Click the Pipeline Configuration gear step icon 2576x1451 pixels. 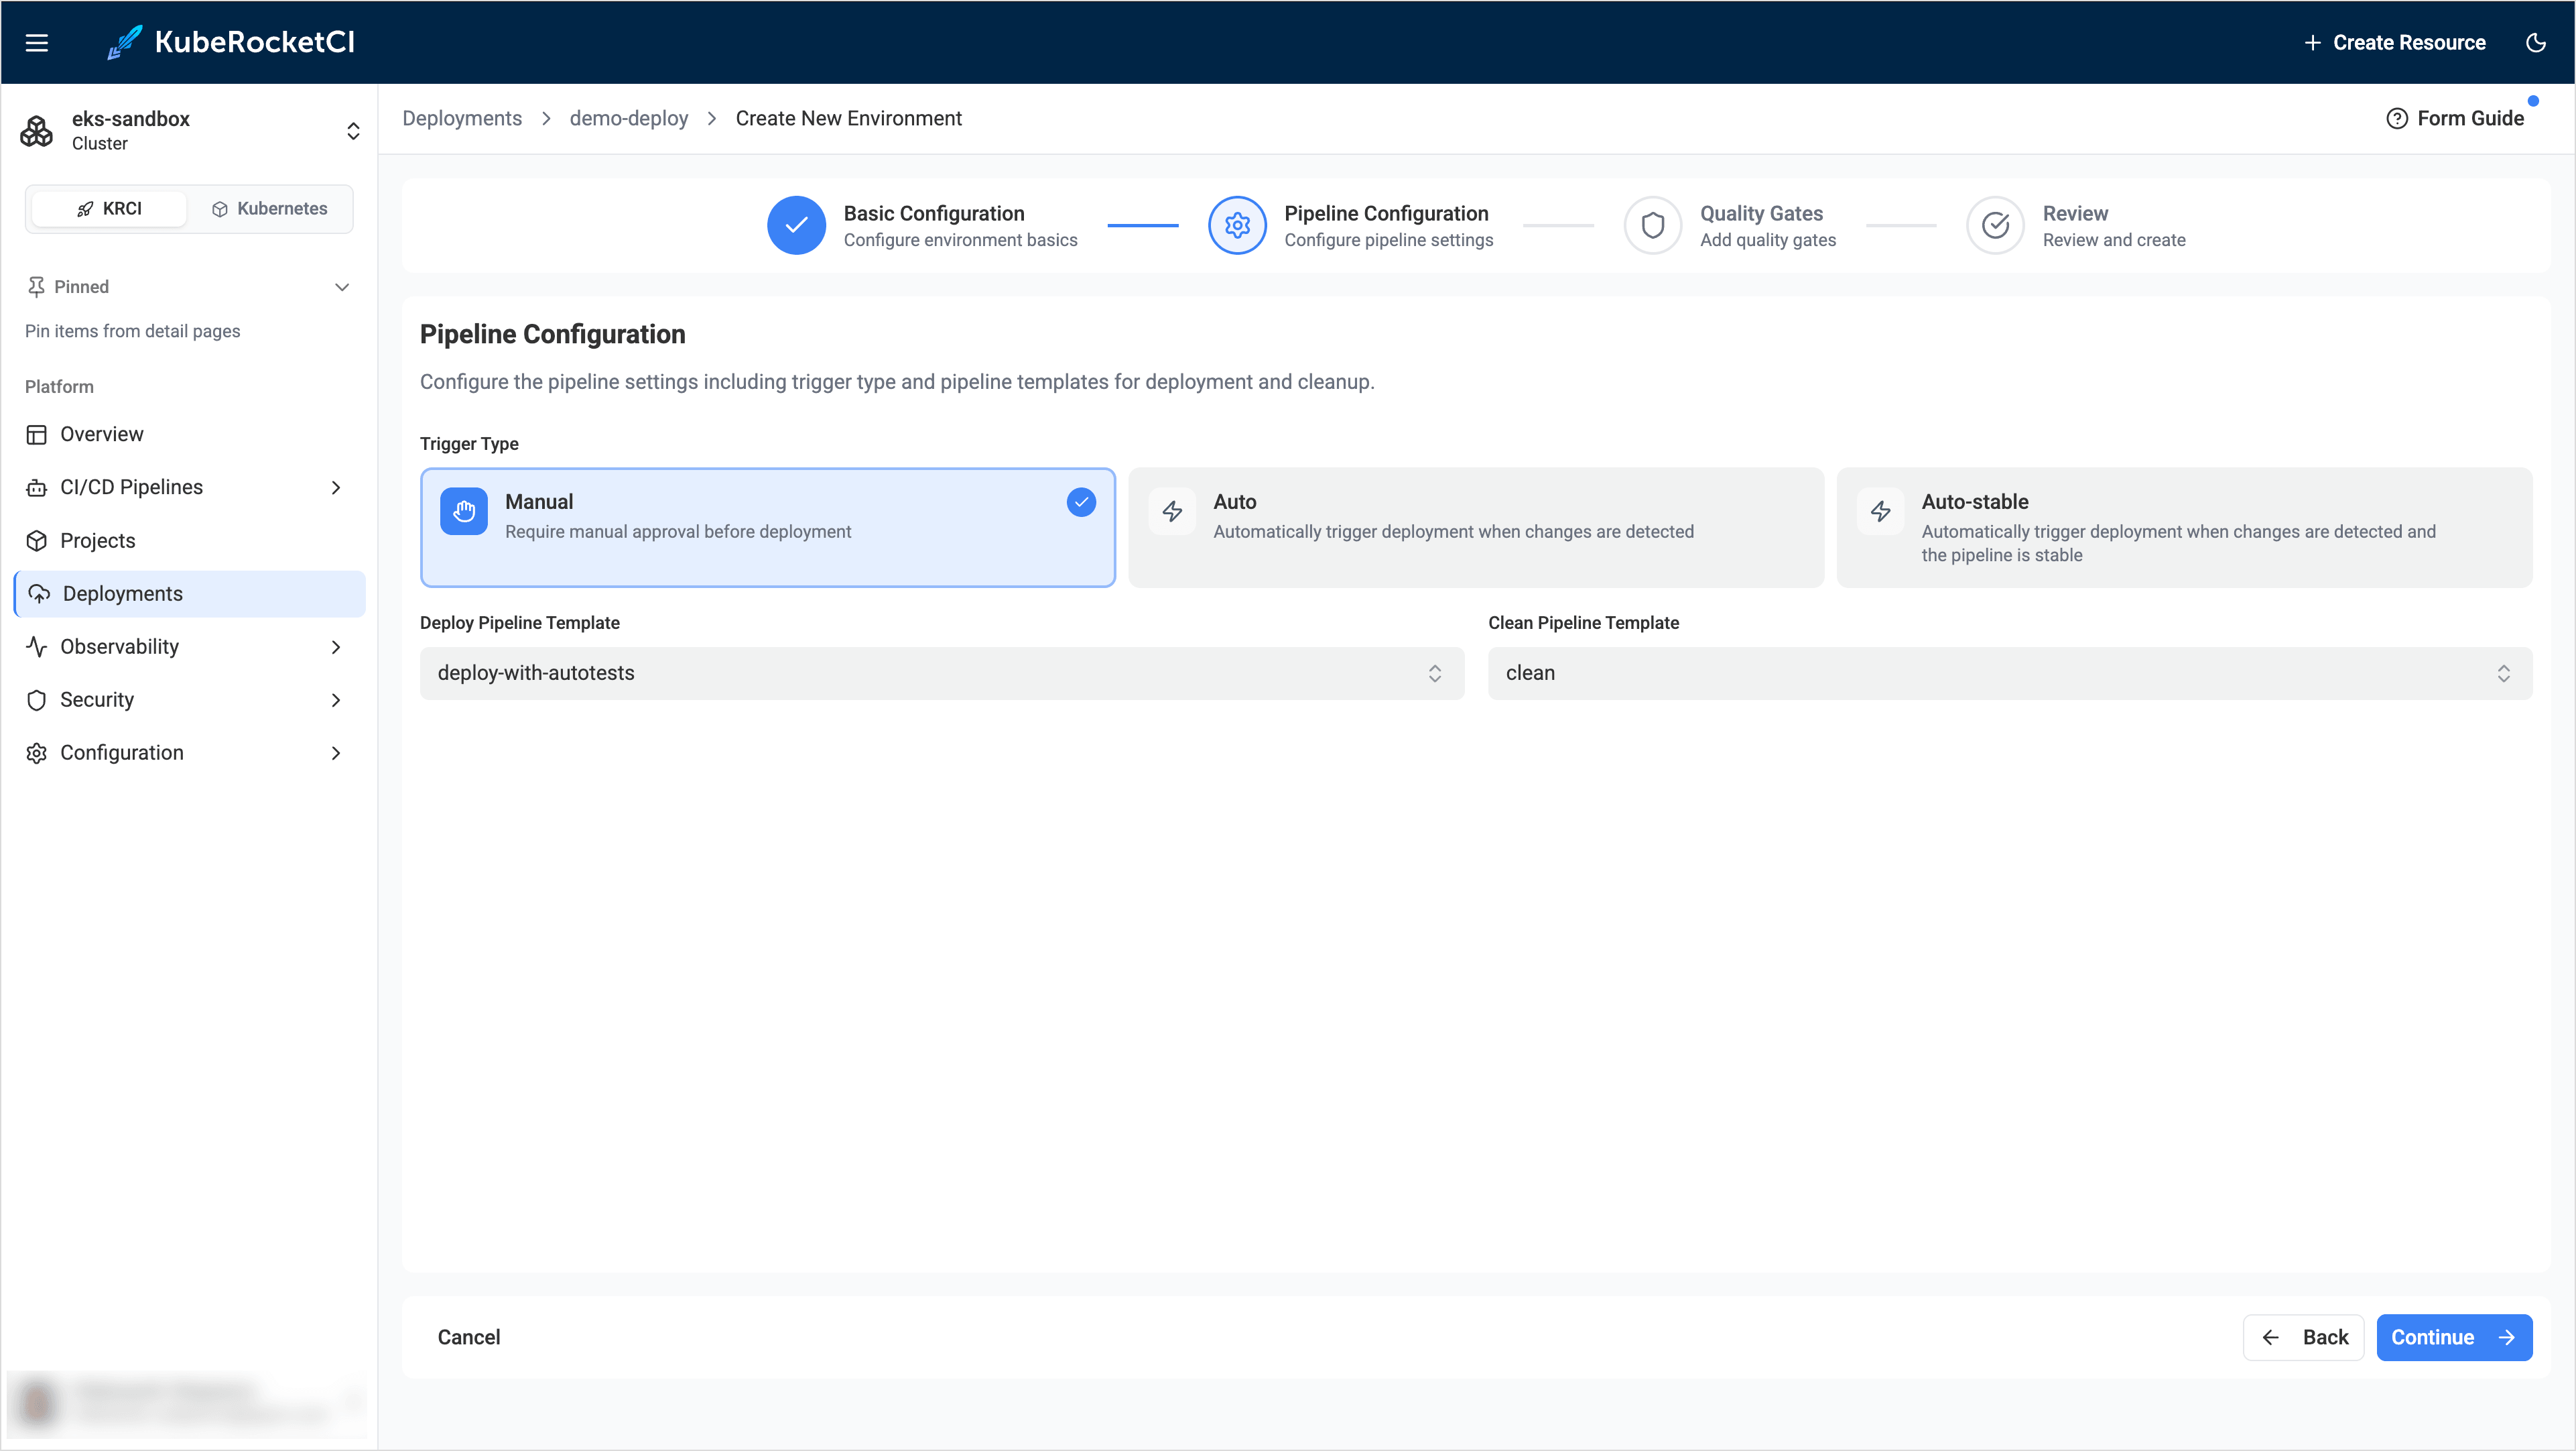[x=1237, y=225]
